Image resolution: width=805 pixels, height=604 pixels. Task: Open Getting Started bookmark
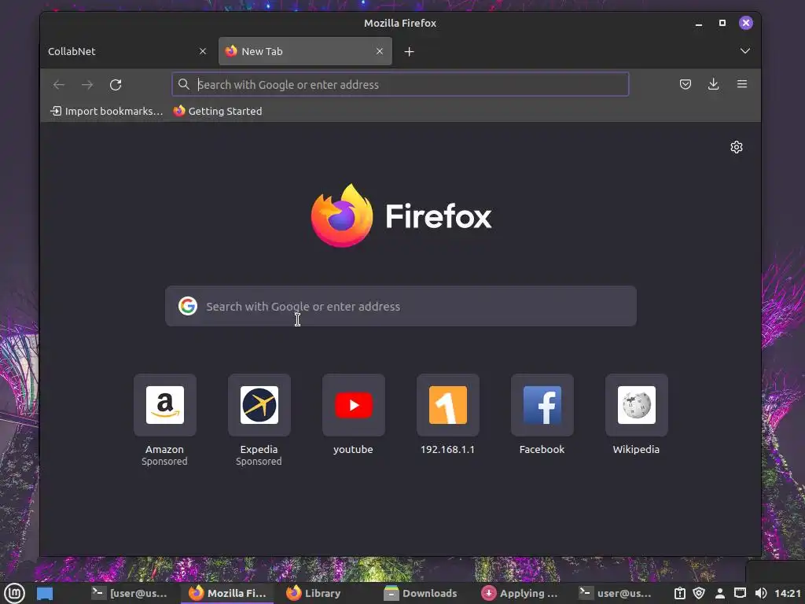[x=218, y=111]
